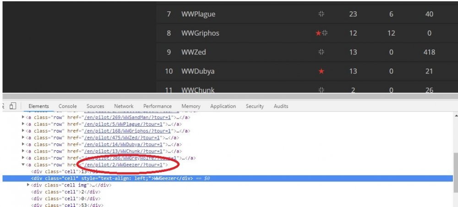
Task: Select the Memory tab
Action: 191,106
